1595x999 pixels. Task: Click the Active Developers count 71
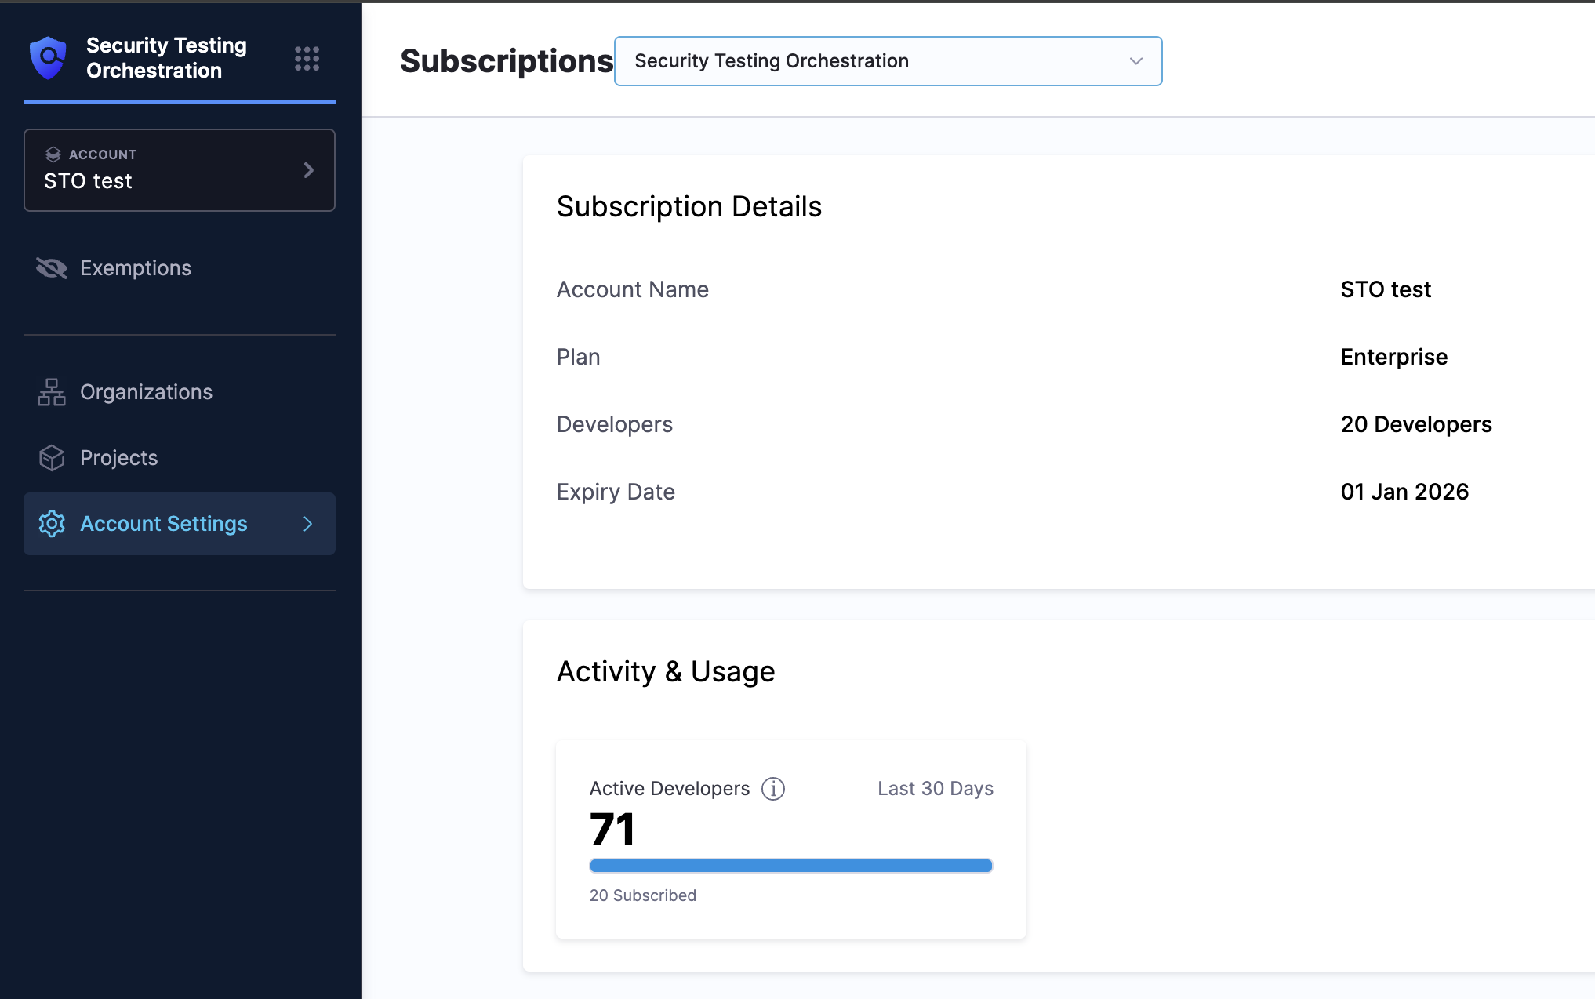(x=612, y=830)
